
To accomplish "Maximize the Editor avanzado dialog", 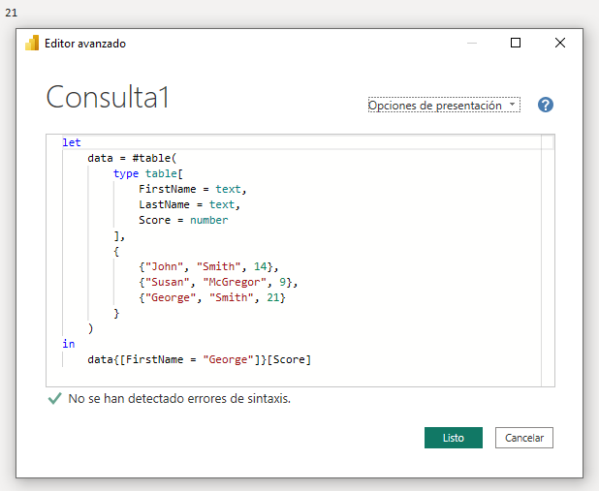I will point(516,43).
